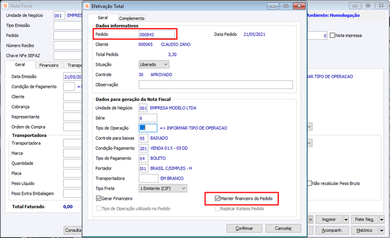
Task: Click the Número Recibo field
Action: (68, 46)
